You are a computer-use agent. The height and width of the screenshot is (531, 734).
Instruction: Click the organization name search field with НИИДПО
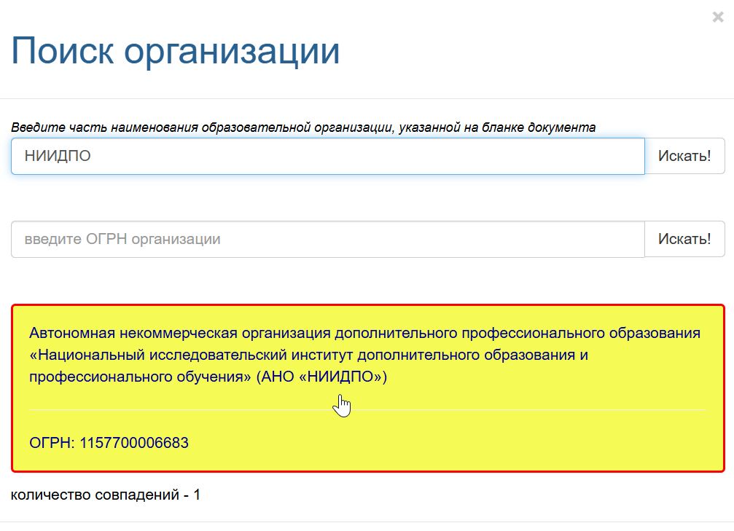coord(328,156)
